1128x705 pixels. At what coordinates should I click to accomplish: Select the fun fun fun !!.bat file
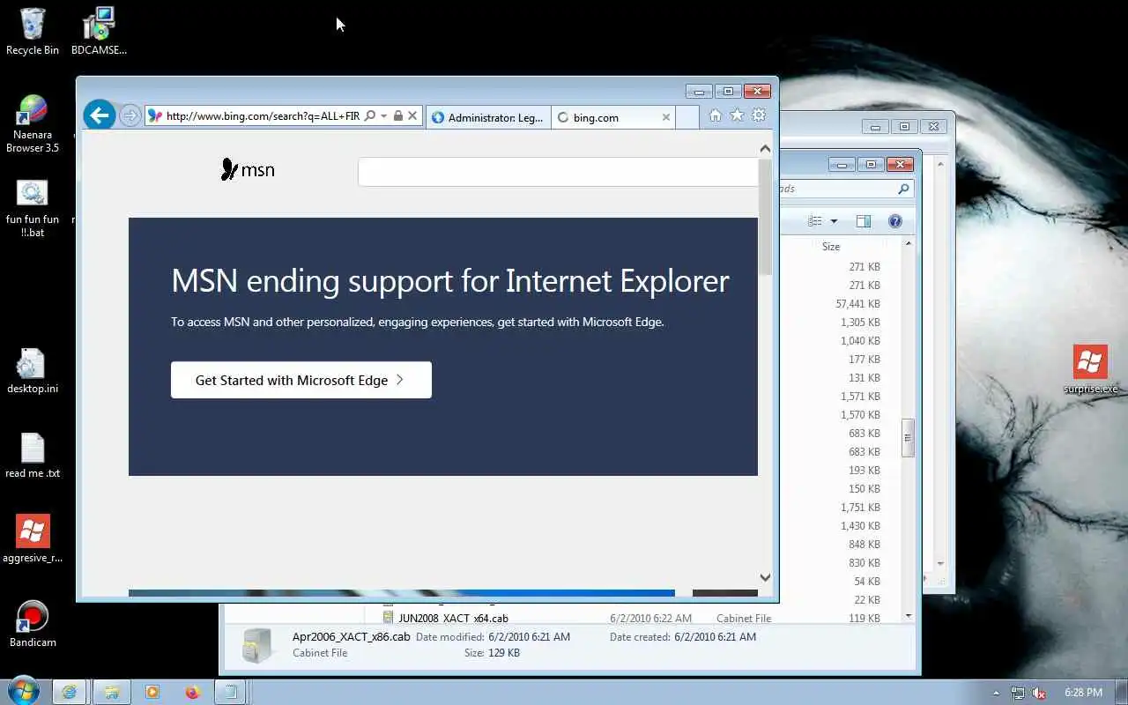click(x=33, y=209)
